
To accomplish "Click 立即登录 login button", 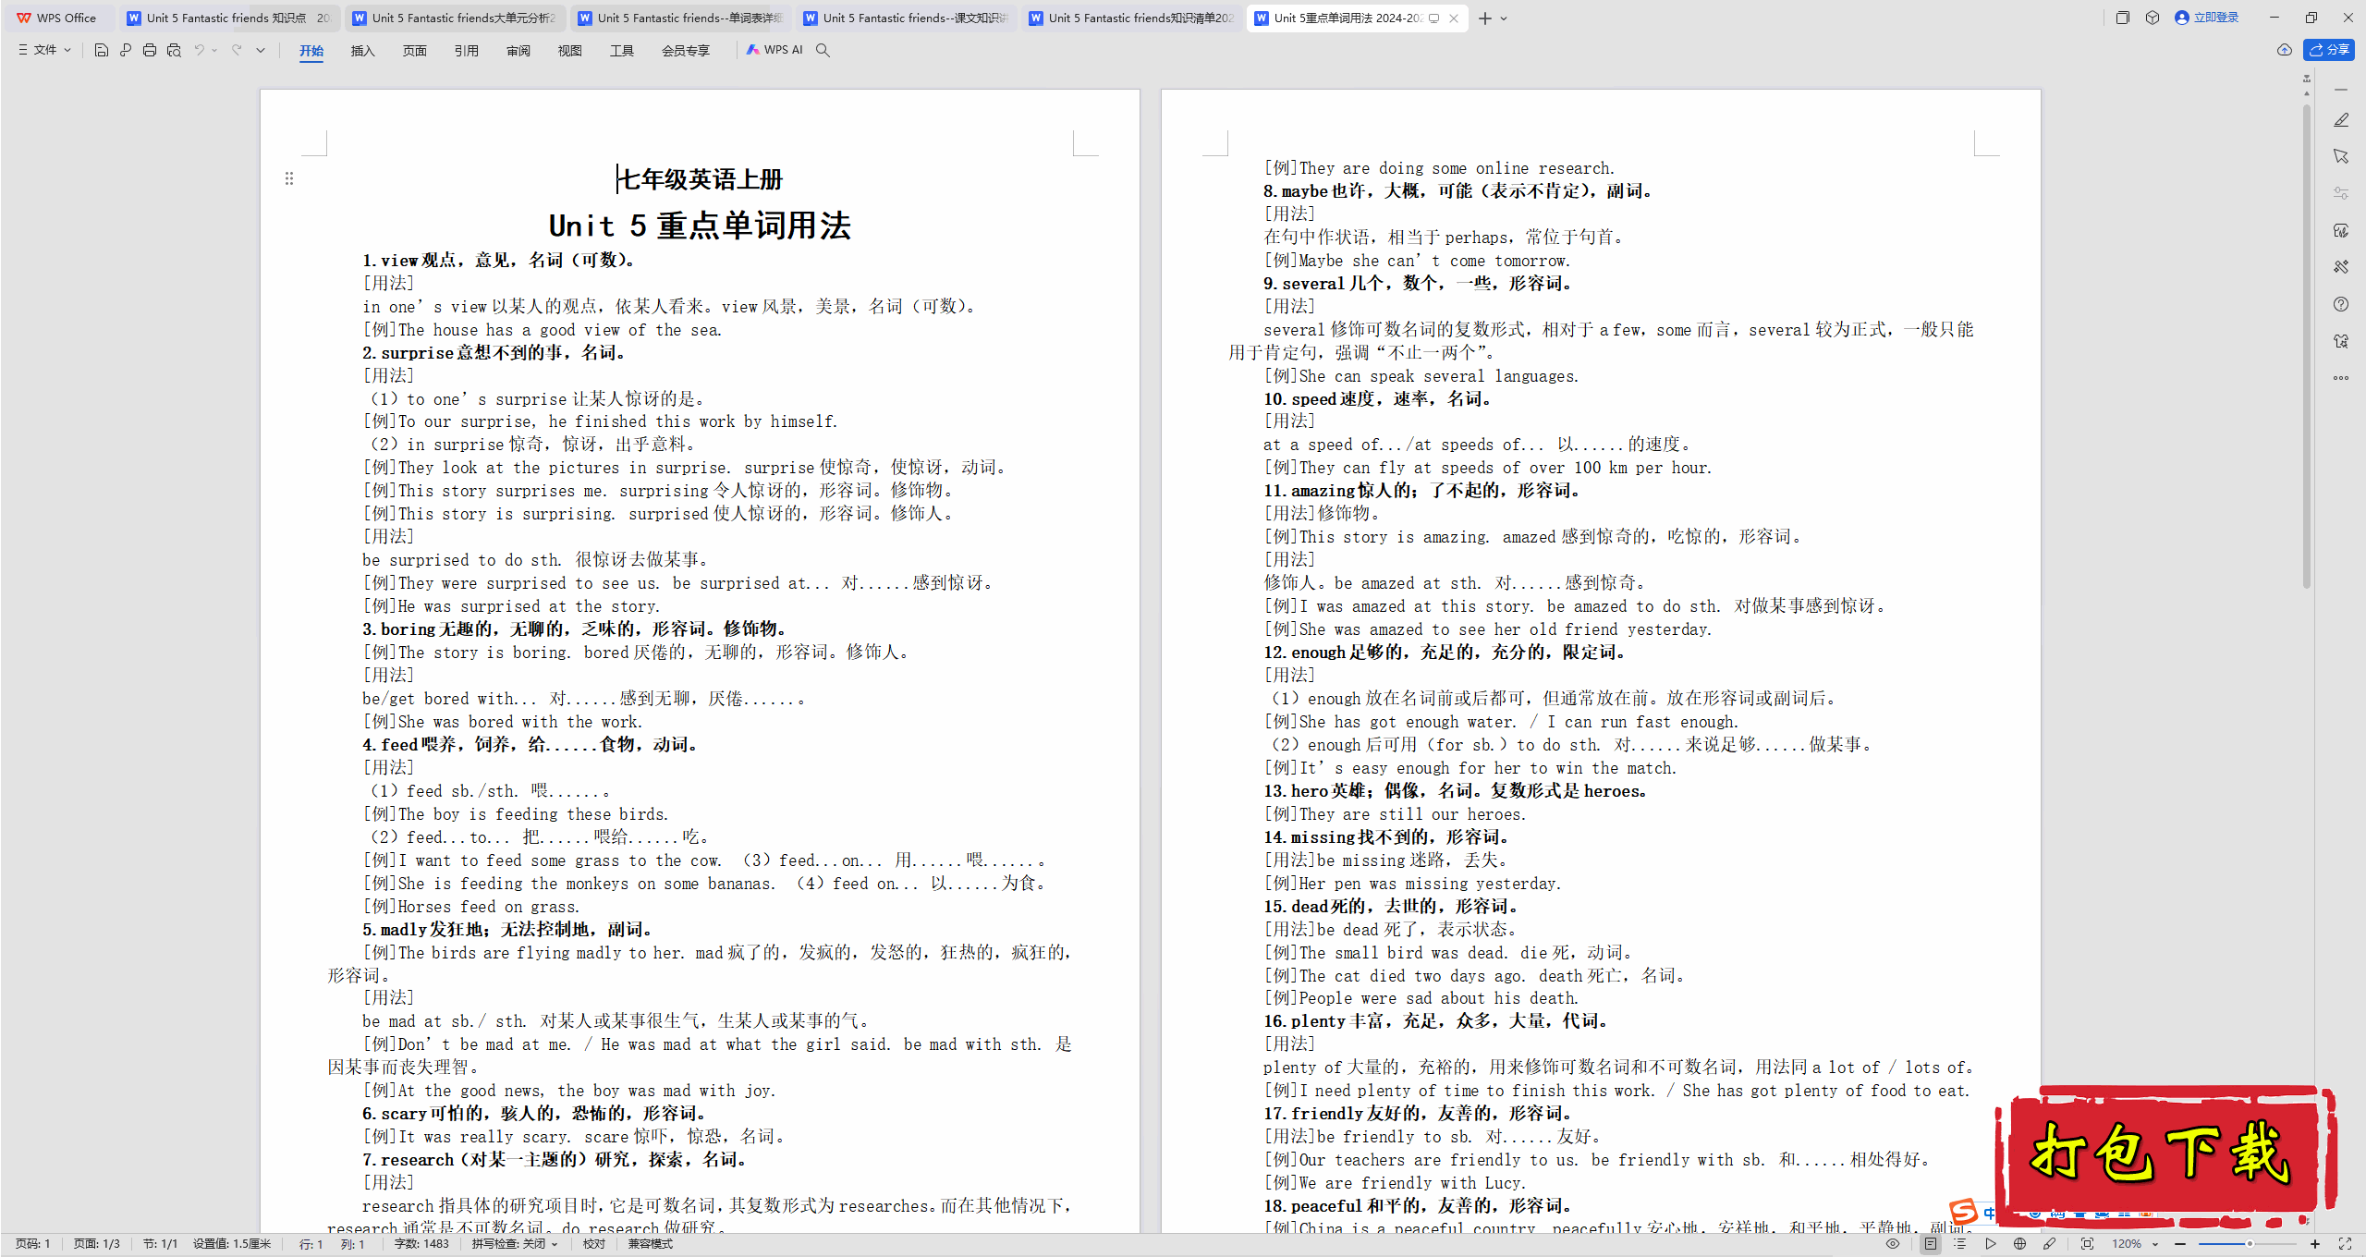I will 2207,18.
